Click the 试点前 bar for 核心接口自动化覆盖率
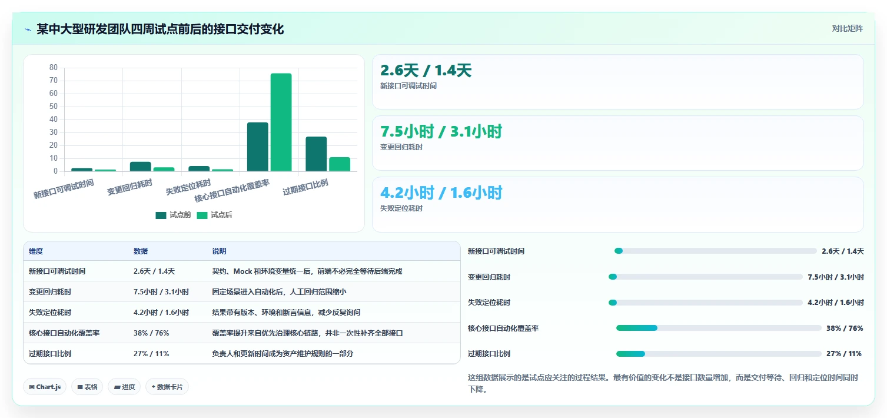887x418 pixels. (x=258, y=147)
